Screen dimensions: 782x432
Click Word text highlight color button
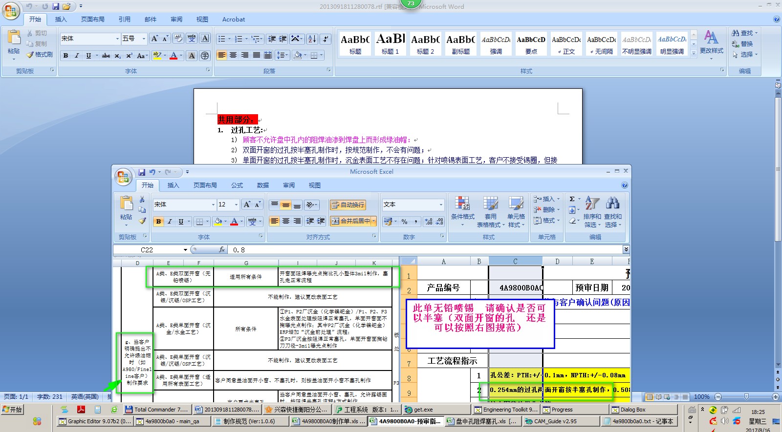click(x=156, y=56)
